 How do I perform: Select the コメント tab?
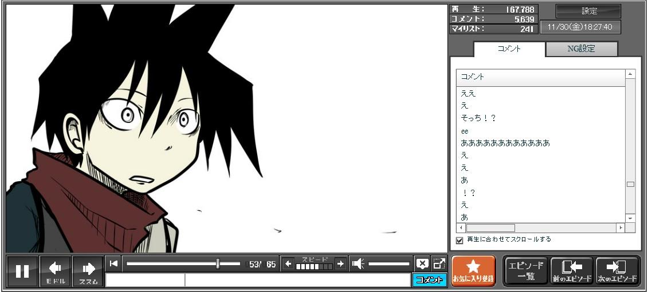pos(509,49)
